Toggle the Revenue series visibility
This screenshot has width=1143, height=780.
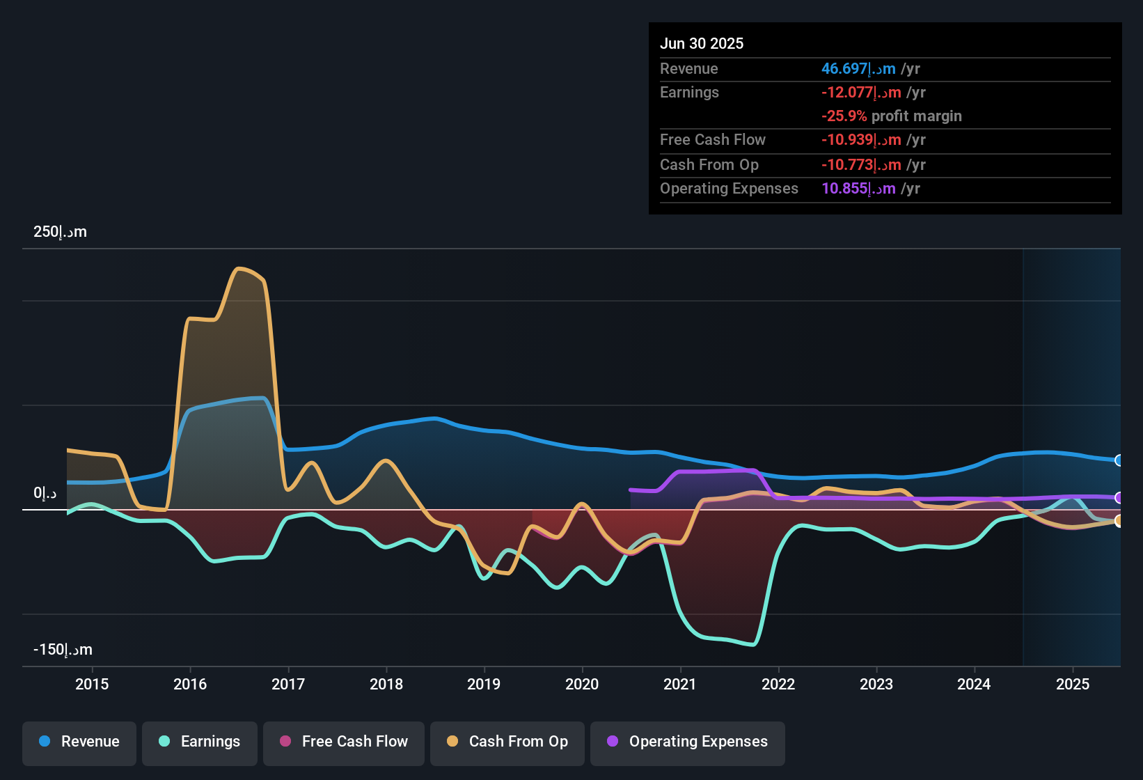(x=79, y=742)
